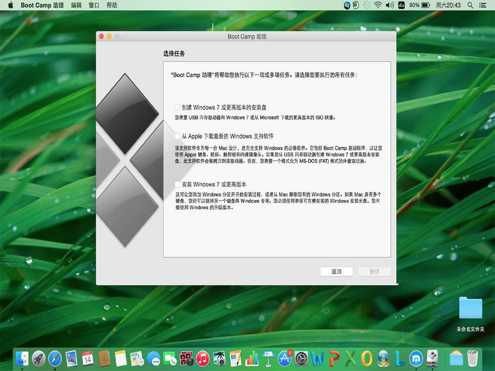Click the du icon in menu bar
The image size is (495, 371).
click(x=401, y=5)
